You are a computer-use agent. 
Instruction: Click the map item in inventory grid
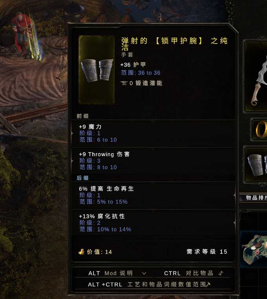click(254, 249)
